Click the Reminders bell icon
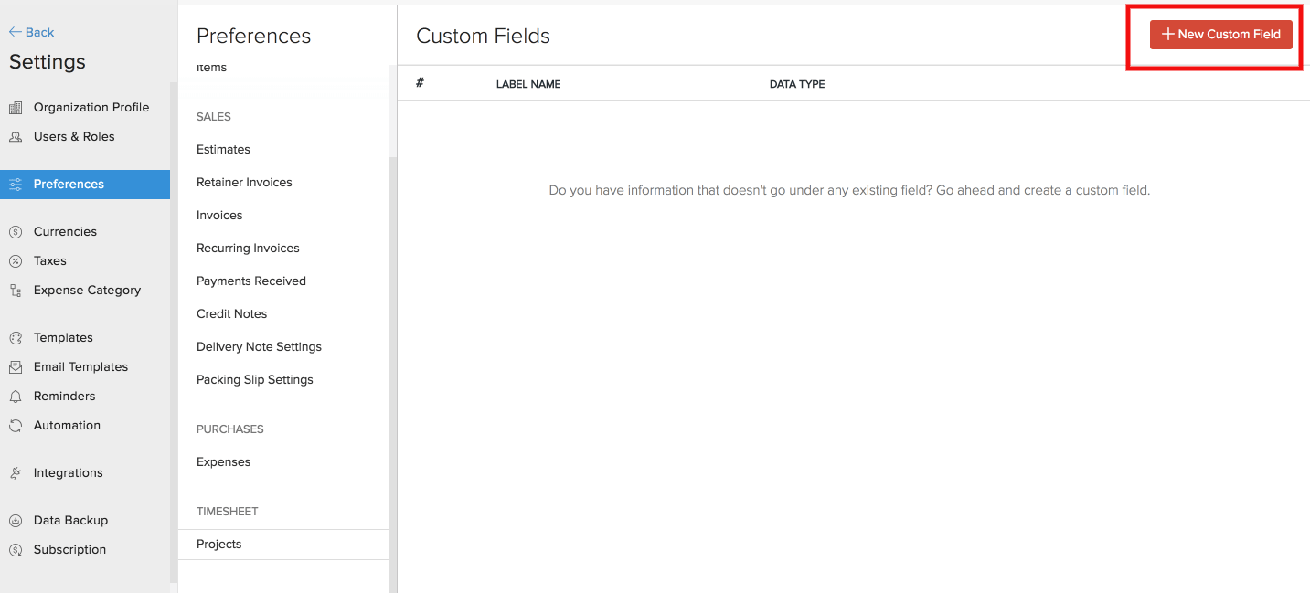 (16, 397)
